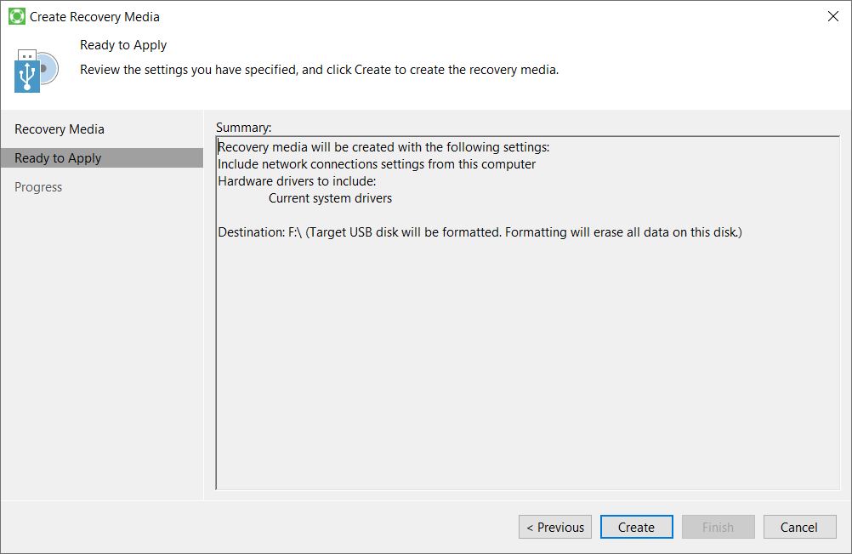Click the Create Recovery Media window title
The width and height of the screenshot is (852, 554).
tap(94, 16)
